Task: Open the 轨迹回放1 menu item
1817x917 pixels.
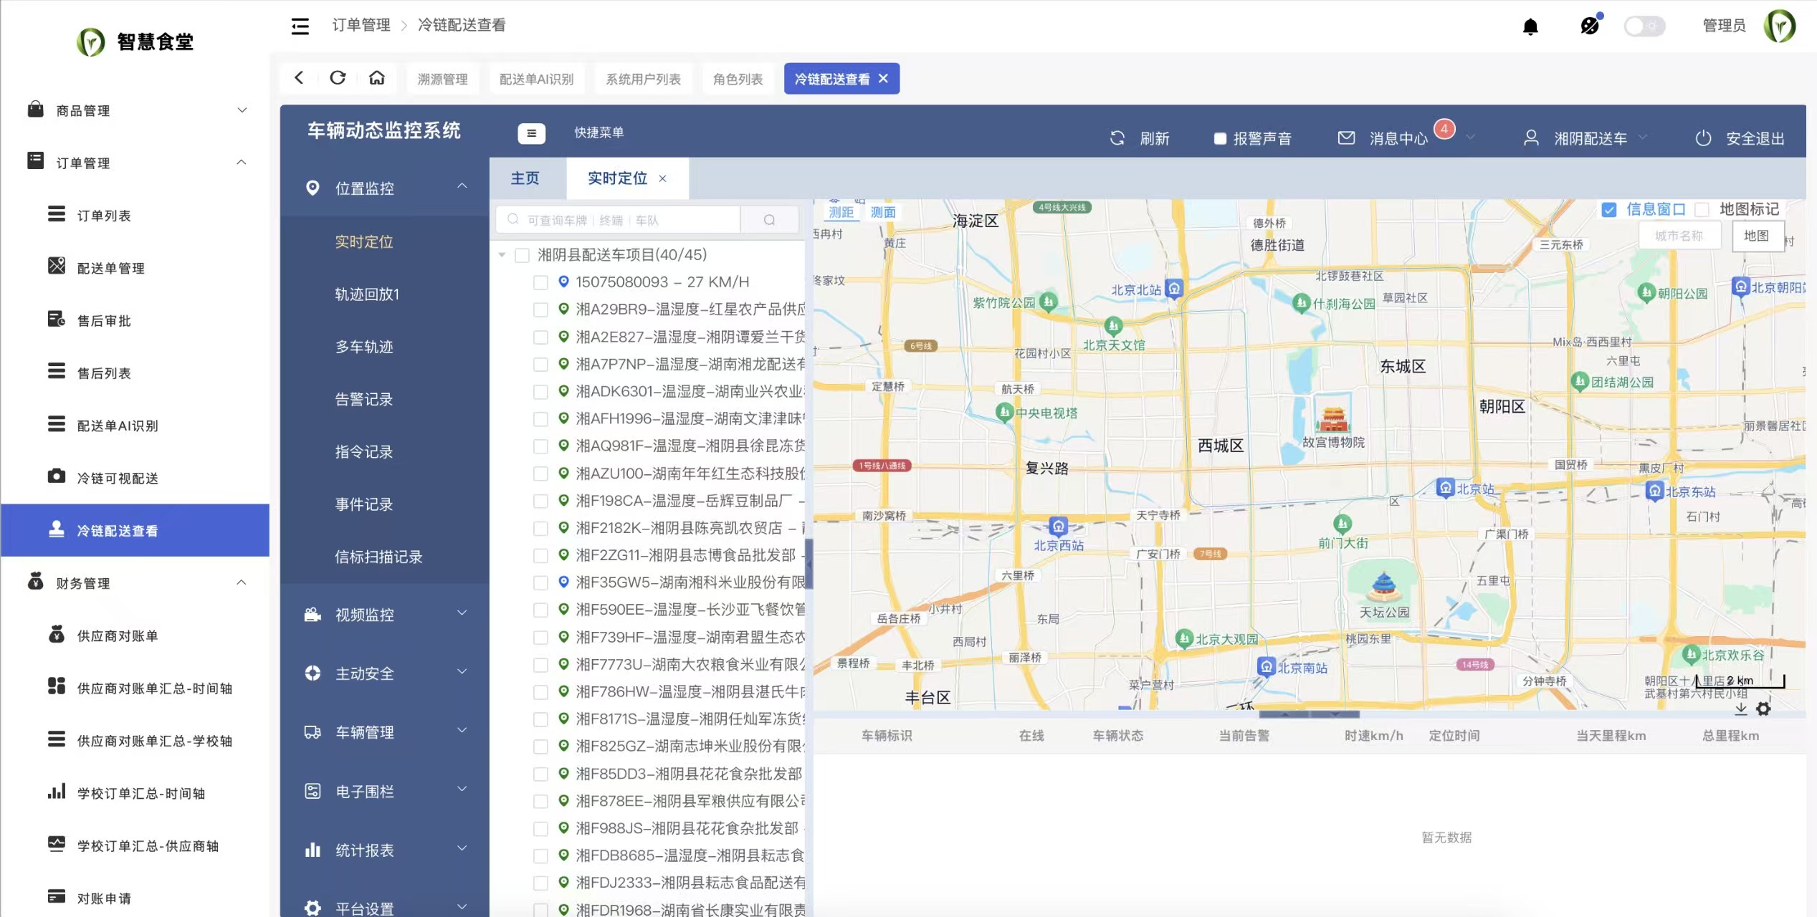Action: (367, 294)
